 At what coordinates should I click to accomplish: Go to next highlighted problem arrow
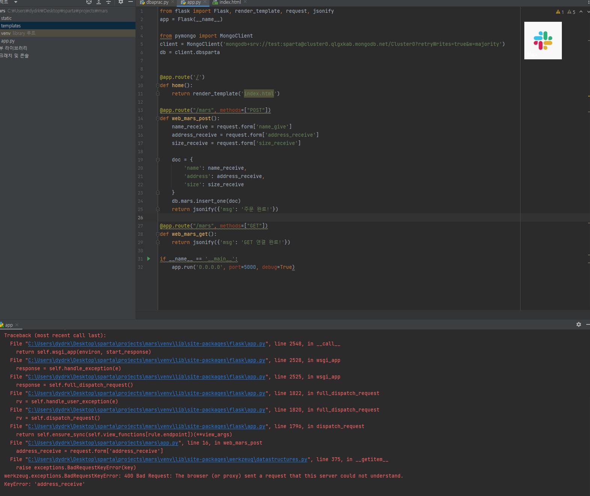[588, 12]
